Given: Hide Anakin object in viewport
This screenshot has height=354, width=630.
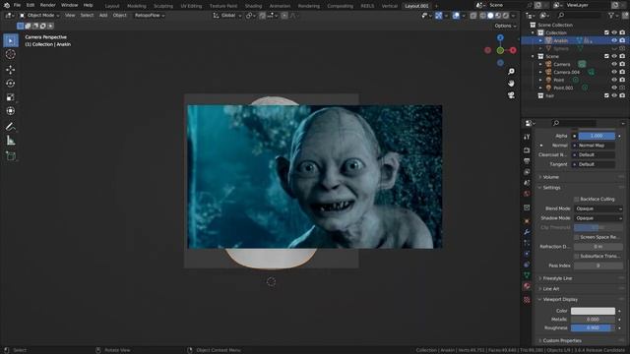Looking at the screenshot, I should [x=614, y=40].
